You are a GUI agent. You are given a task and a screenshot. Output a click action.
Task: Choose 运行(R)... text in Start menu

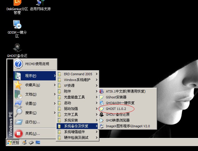[x=33, y=122]
